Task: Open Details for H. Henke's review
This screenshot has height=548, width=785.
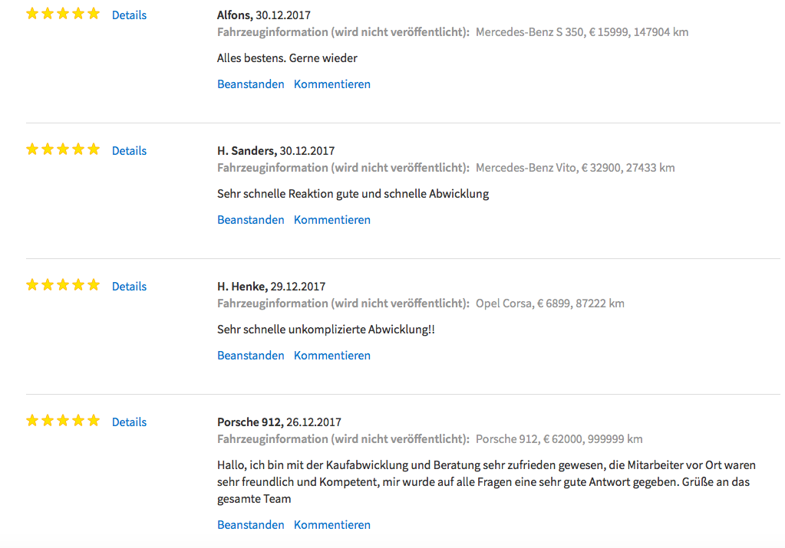Action: click(x=129, y=286)
